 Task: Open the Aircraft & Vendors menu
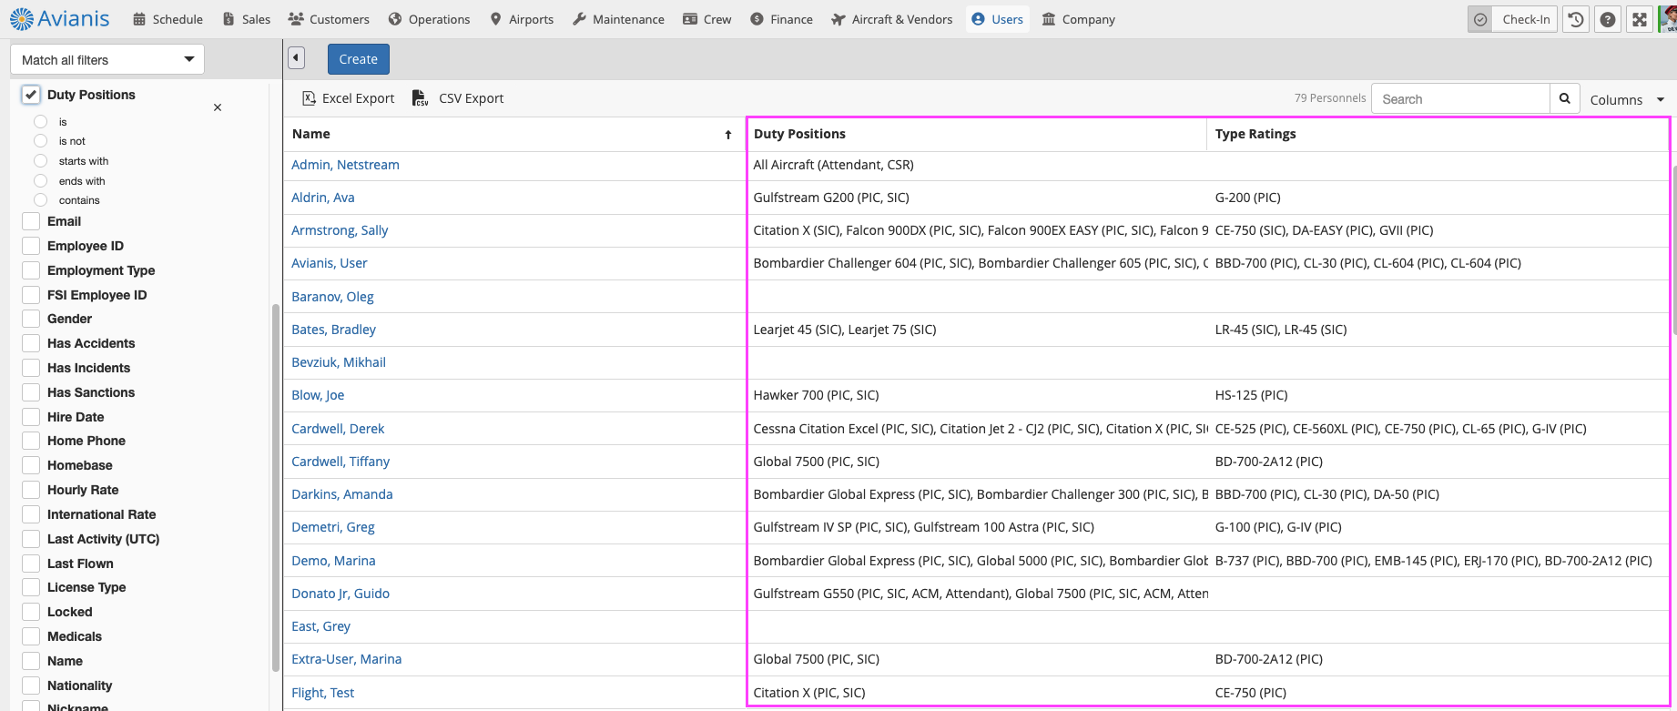pyautogui.click(x=892, y=19)
